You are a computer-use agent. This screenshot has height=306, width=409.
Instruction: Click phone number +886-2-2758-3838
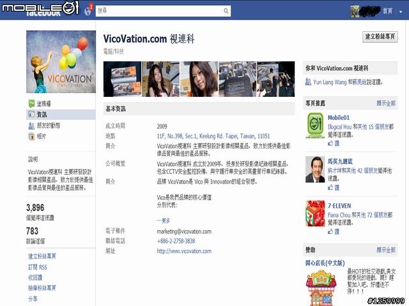click(176, 241)
